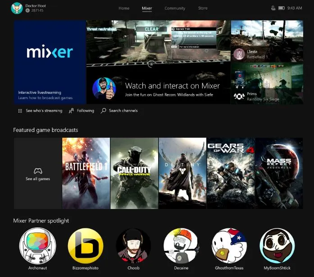Image resolution: width=314 pixels, height=277 pixels.
Task: Open Gears of War 4 cover
Action: click(231, 173)
